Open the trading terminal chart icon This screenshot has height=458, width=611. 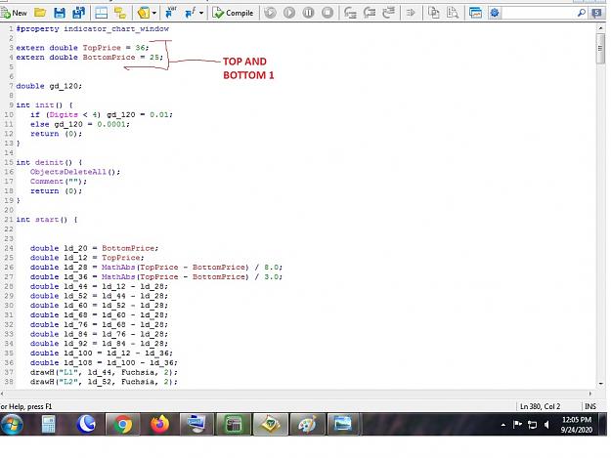(475, 13)
